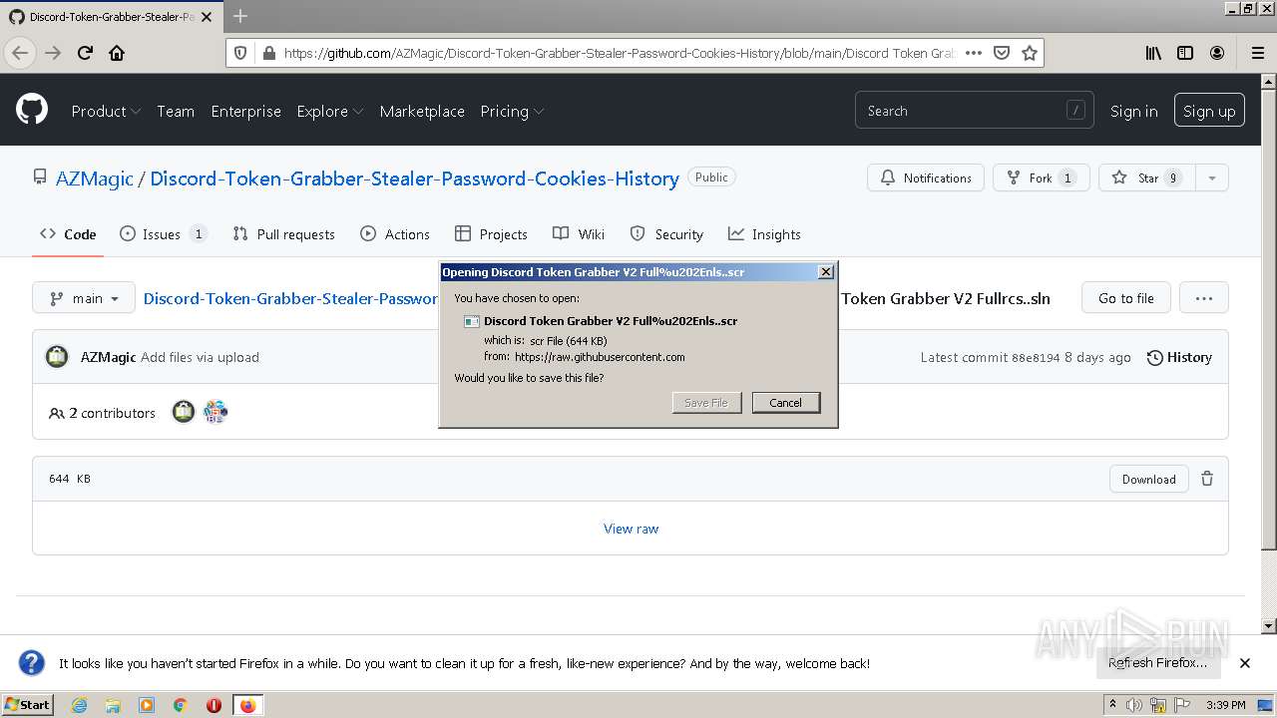
Task: Switch to the Security tab
Action: click(666, 234)
